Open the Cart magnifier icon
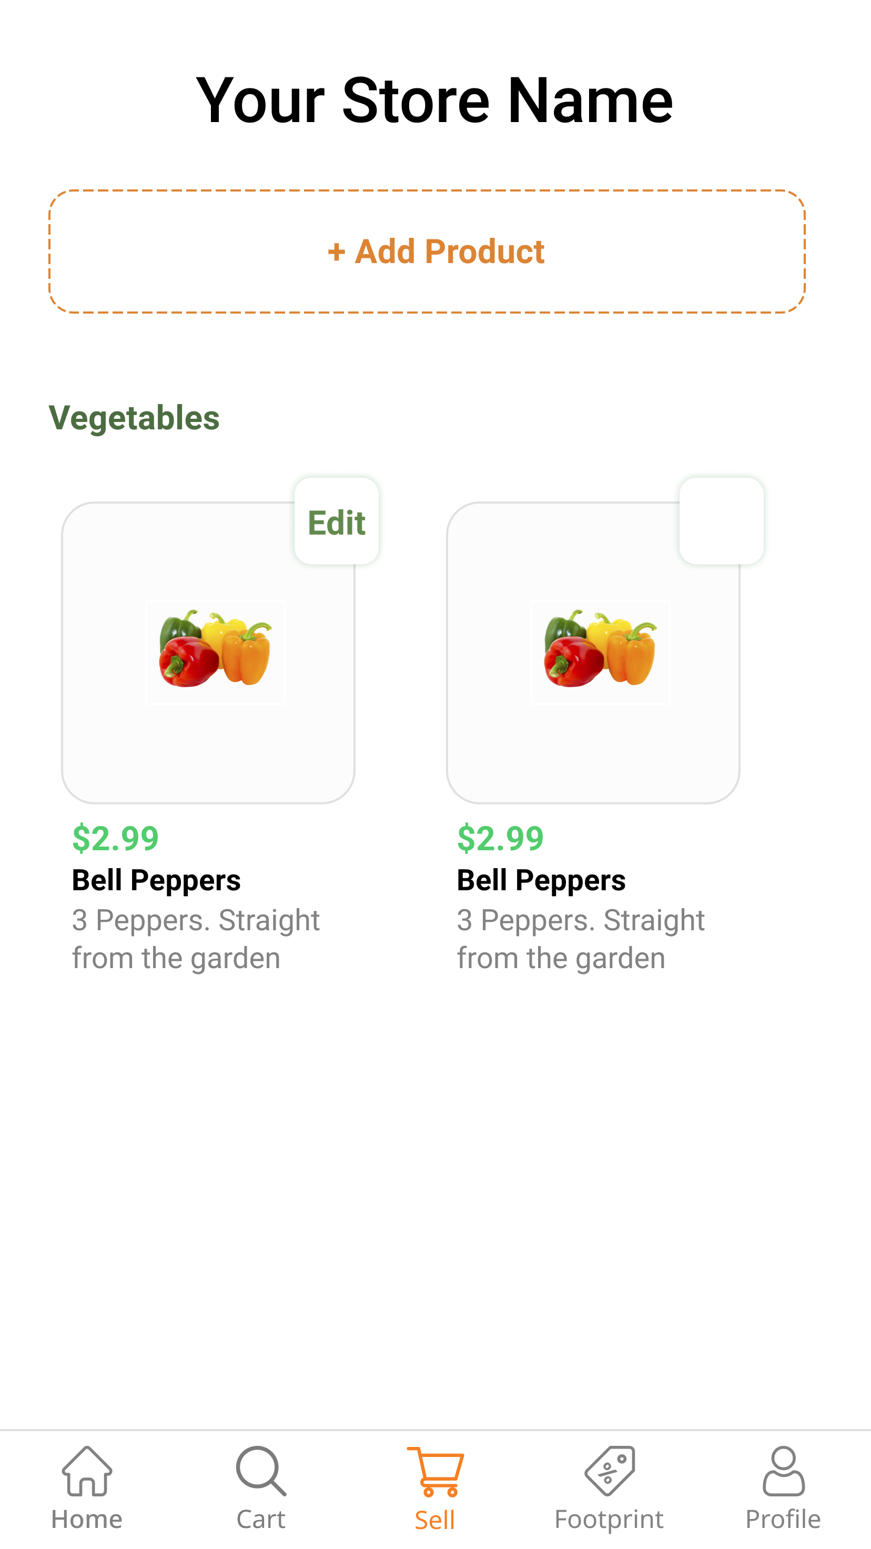This screenshot has height=1549, width=871. click(x=261, y=1470)
